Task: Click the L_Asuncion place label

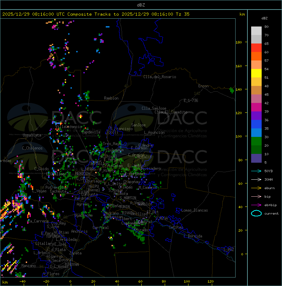Action: click(154, 132)
